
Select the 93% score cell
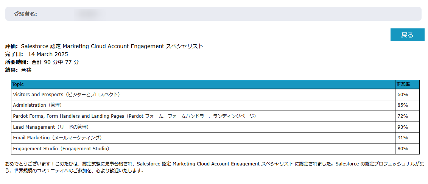(407, 127)
